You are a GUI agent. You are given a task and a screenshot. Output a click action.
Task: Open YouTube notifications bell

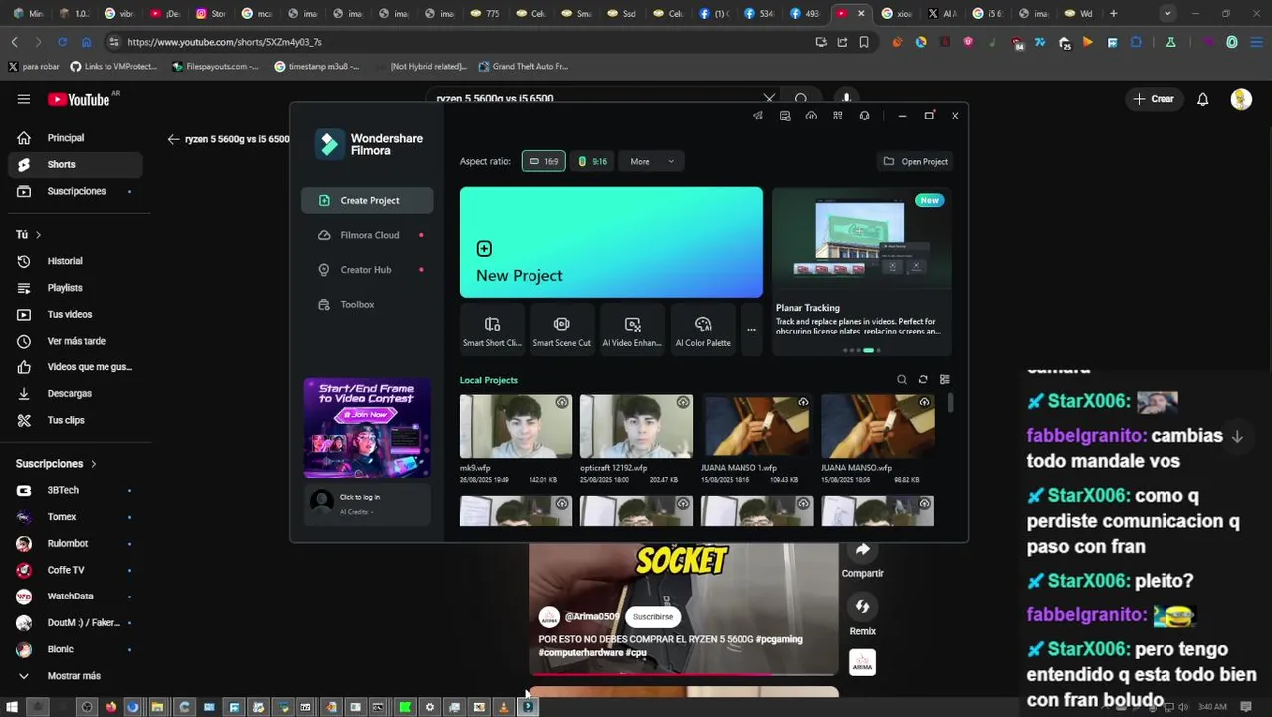tap(1202, 99)
